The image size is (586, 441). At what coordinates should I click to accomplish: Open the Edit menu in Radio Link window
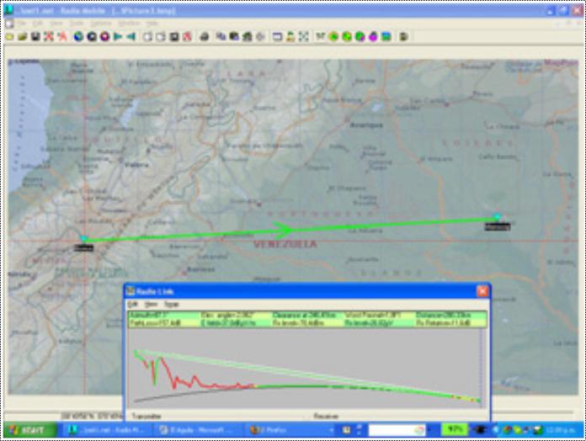click(x=132, y=303)
